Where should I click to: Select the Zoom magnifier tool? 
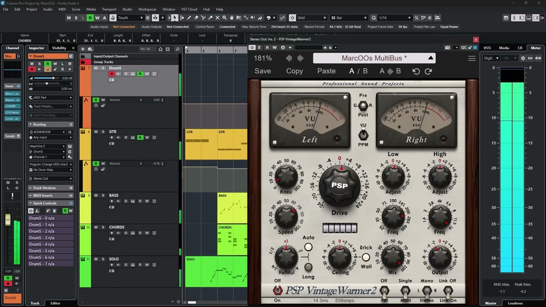224,17
